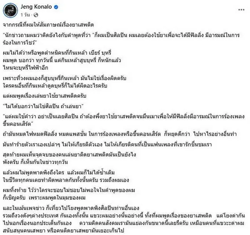This screenshot has width=250, height=235.
Task: Click the line starting "มันทำร้ายตัวเราเองเปล่าๆ"
Action: [107, 144]
